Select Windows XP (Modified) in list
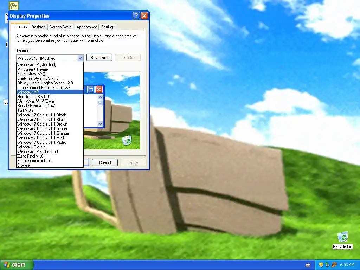360x270 pixels. [x=50, y=65]
